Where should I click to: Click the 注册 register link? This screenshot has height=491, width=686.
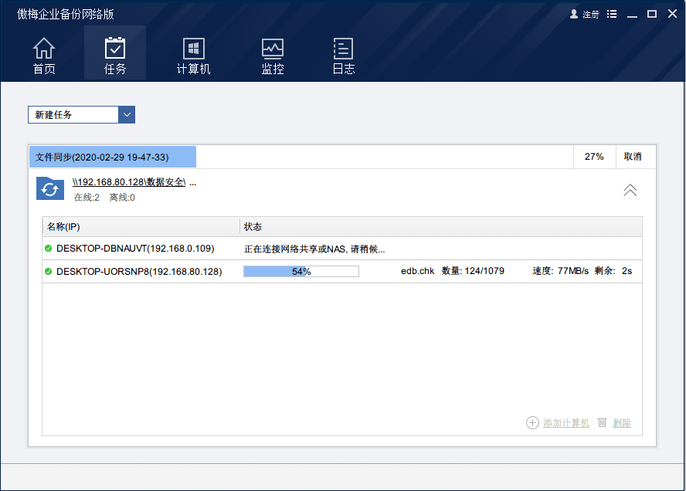click(x=591, y=15)
